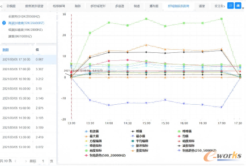Click the blue icon button beside the bar chart button
The image size is (246, 166).
coord(230,6)
